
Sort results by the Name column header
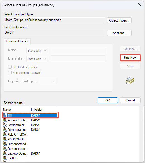(16, 109)
